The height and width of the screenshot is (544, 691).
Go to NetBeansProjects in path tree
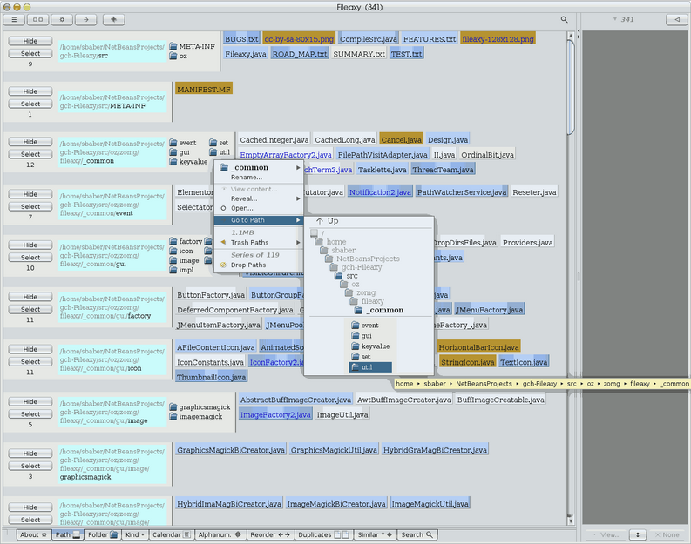click(362, 259)
